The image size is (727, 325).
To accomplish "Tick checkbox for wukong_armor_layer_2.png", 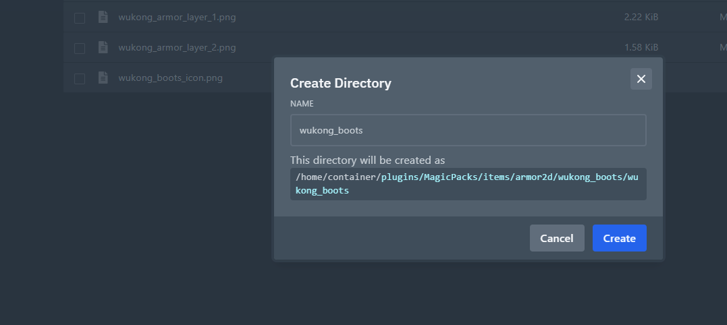I will click(80, 48).
